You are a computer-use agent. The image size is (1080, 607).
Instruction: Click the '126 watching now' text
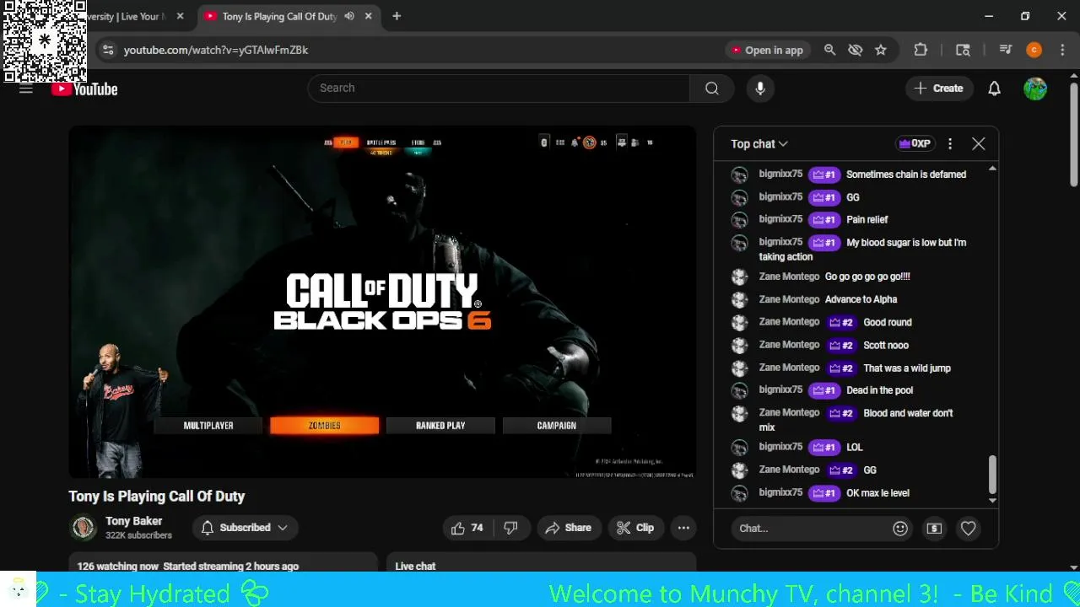[x=117, y=566]
